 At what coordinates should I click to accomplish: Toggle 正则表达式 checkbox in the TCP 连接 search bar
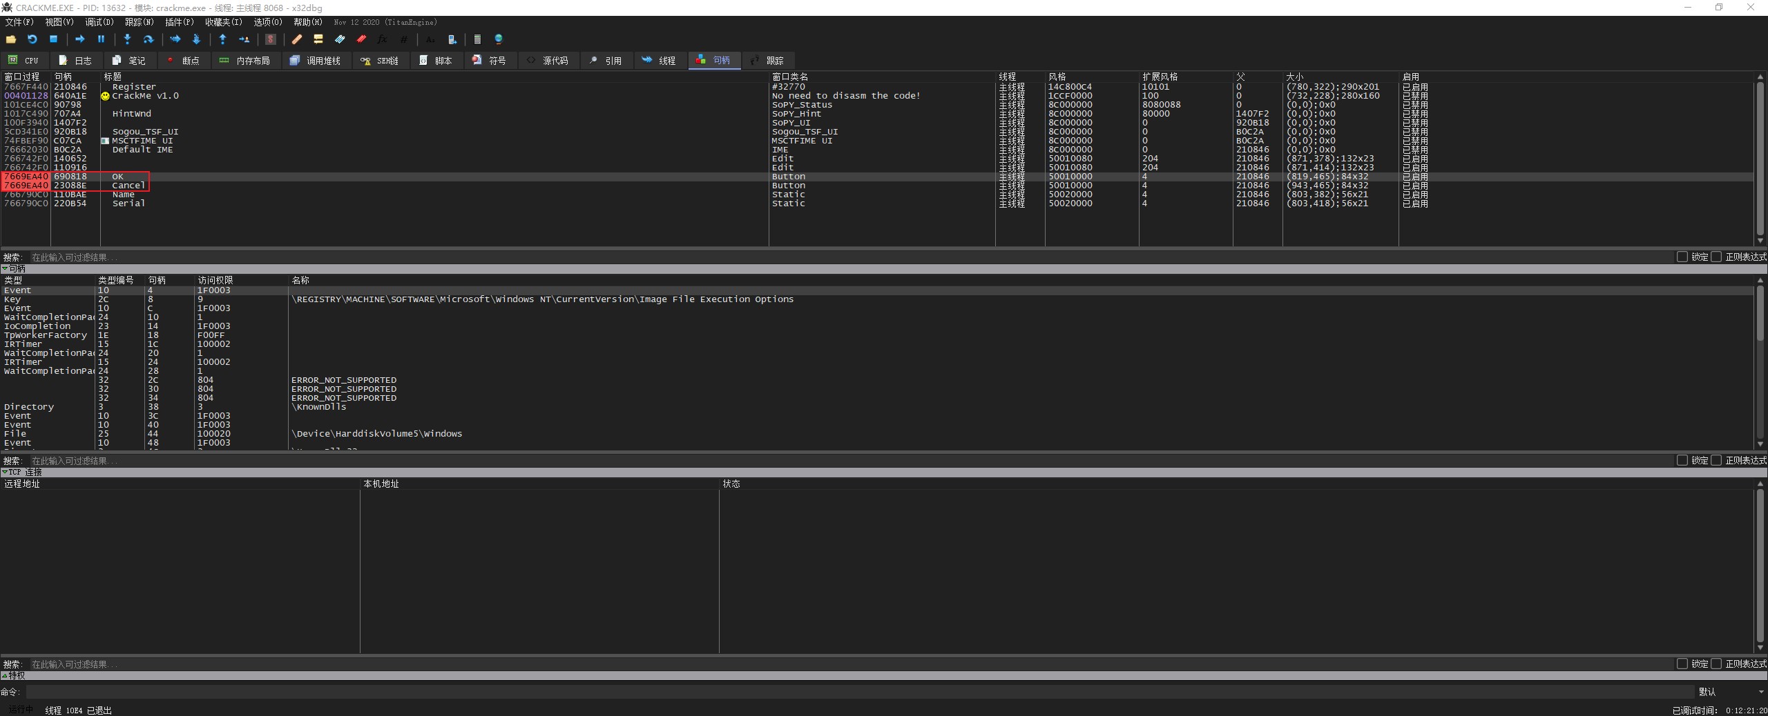coord(1716,664)
